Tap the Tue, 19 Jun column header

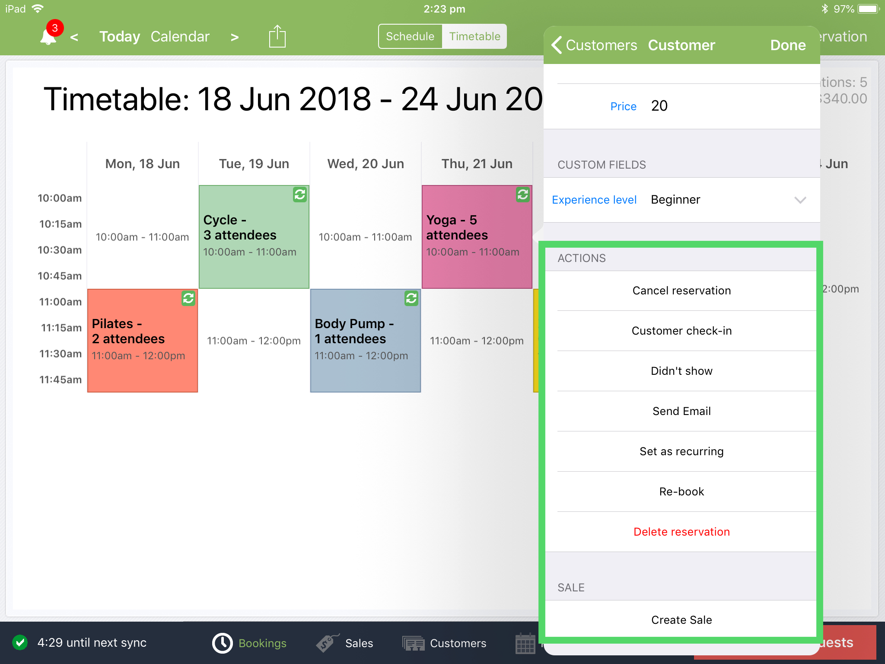(x=254, y=164)
